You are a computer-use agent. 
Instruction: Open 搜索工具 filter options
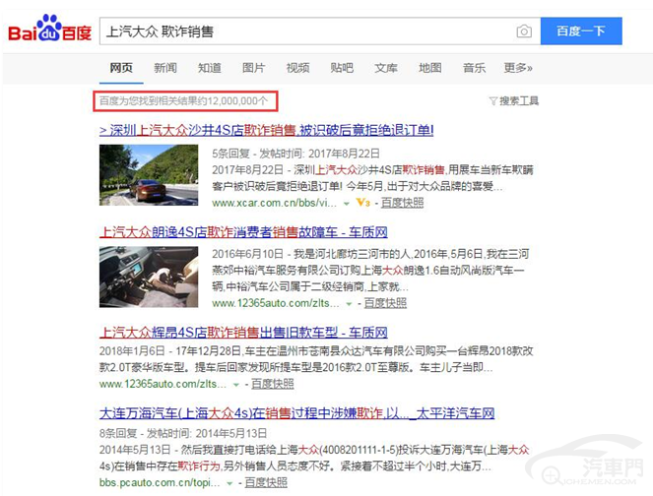(x=519, y=101)
